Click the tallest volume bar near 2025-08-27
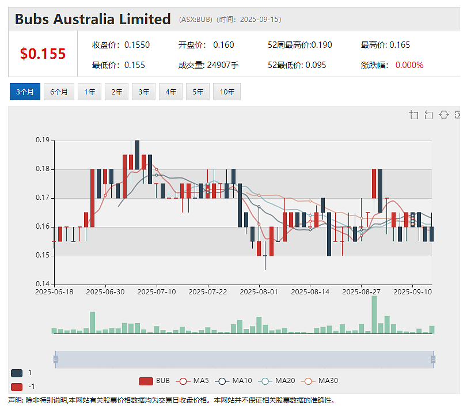Image resolution: width=467 pixels, height=413 pixels. 374,315
